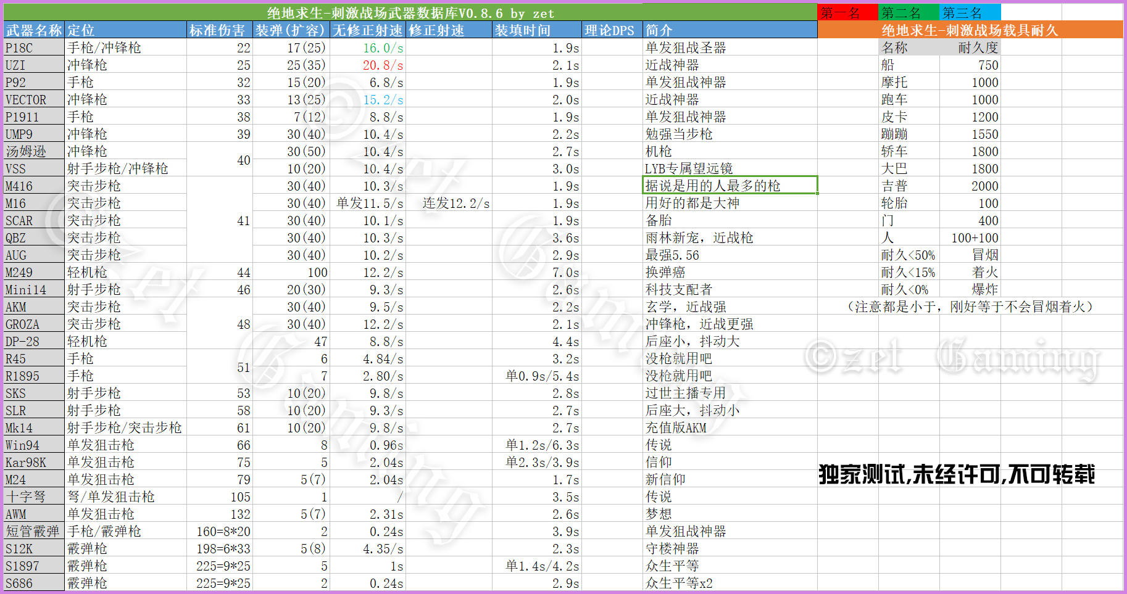The image size is (1127, 594).
Task: Click the 众生平等x2 description cell
Action: 730,583
